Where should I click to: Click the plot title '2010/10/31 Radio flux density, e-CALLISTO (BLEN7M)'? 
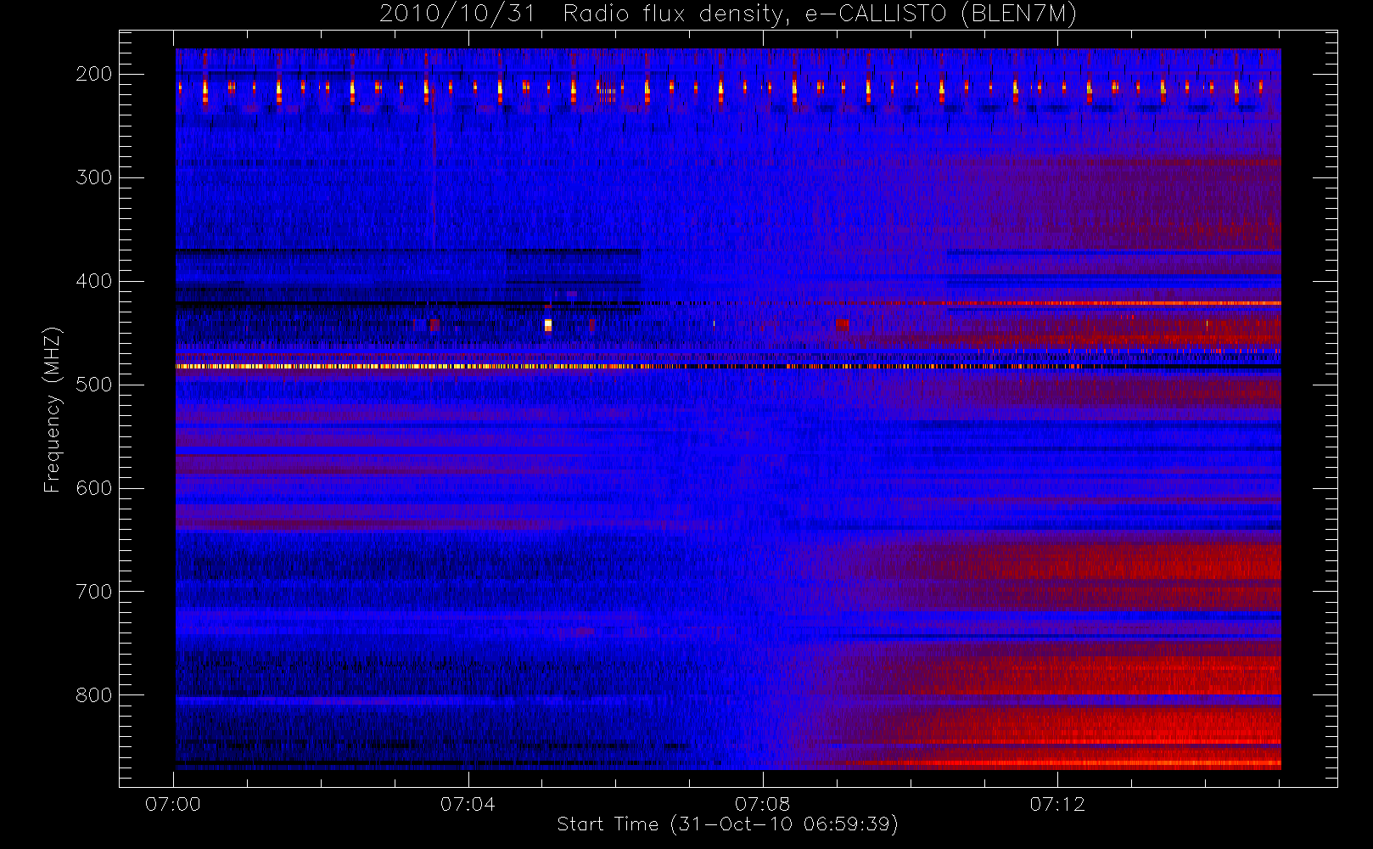[x=728, y=14]
